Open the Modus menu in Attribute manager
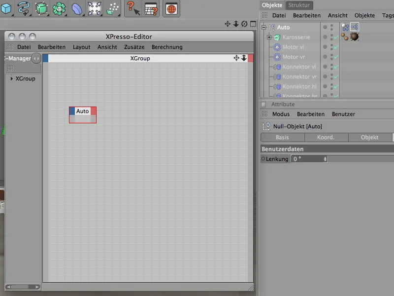The height and width of the screenshot is (296, 394). pos(281,114)
